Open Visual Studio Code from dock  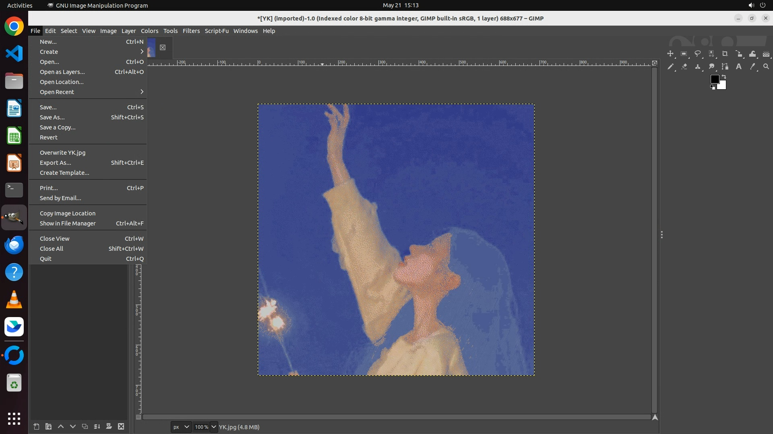(14, 53)
